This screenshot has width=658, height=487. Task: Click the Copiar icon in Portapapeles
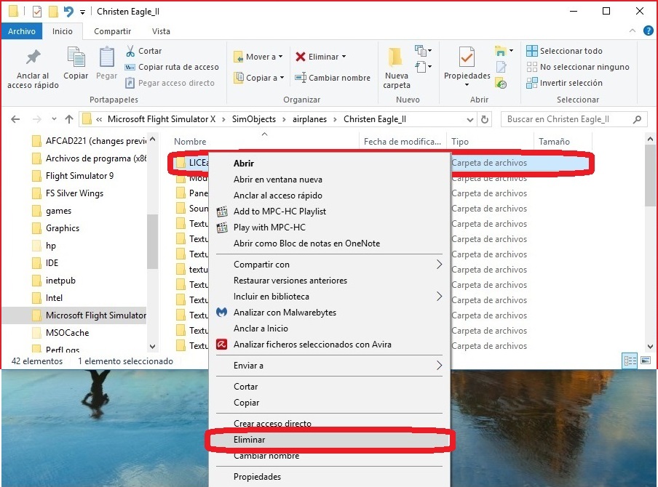coord(76,57)
